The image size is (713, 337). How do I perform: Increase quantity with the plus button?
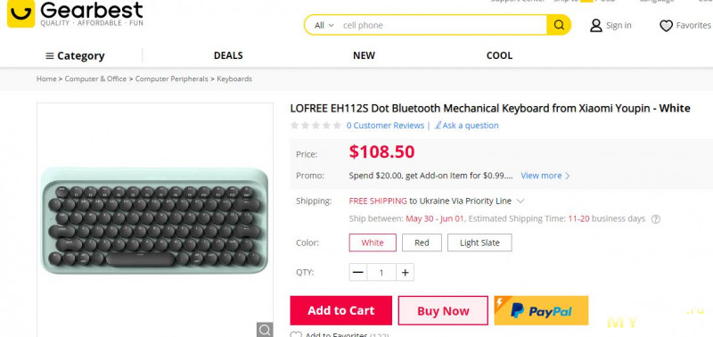[405, 273]
